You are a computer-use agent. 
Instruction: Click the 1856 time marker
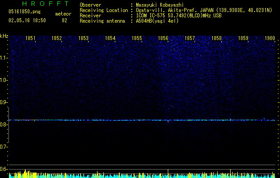tap(163, 38)
